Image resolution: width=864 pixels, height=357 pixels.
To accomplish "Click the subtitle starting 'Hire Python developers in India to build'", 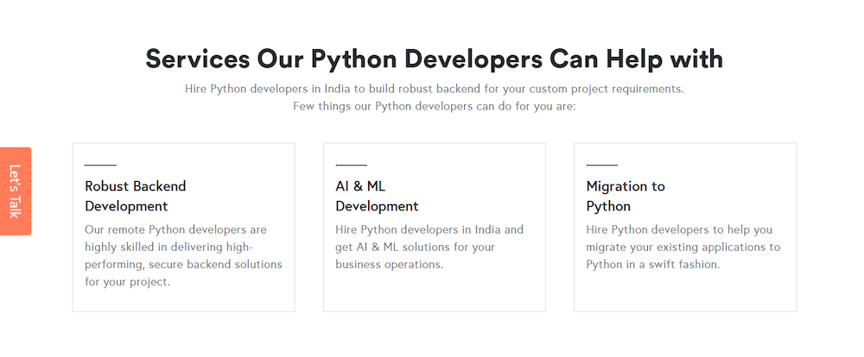I will (435, 89).
